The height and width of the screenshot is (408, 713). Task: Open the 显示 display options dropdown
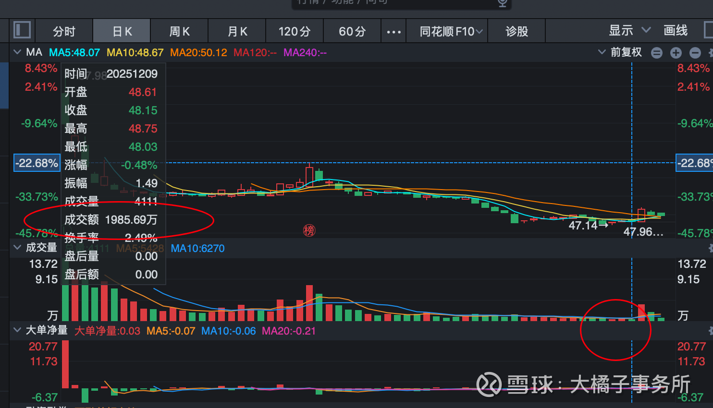pyautogui.click(x=630, y=30)
